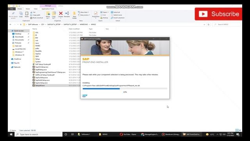Switch to the Share ribbon tab
This screenshot has width=250, height=141.
(x=28, y=9)
